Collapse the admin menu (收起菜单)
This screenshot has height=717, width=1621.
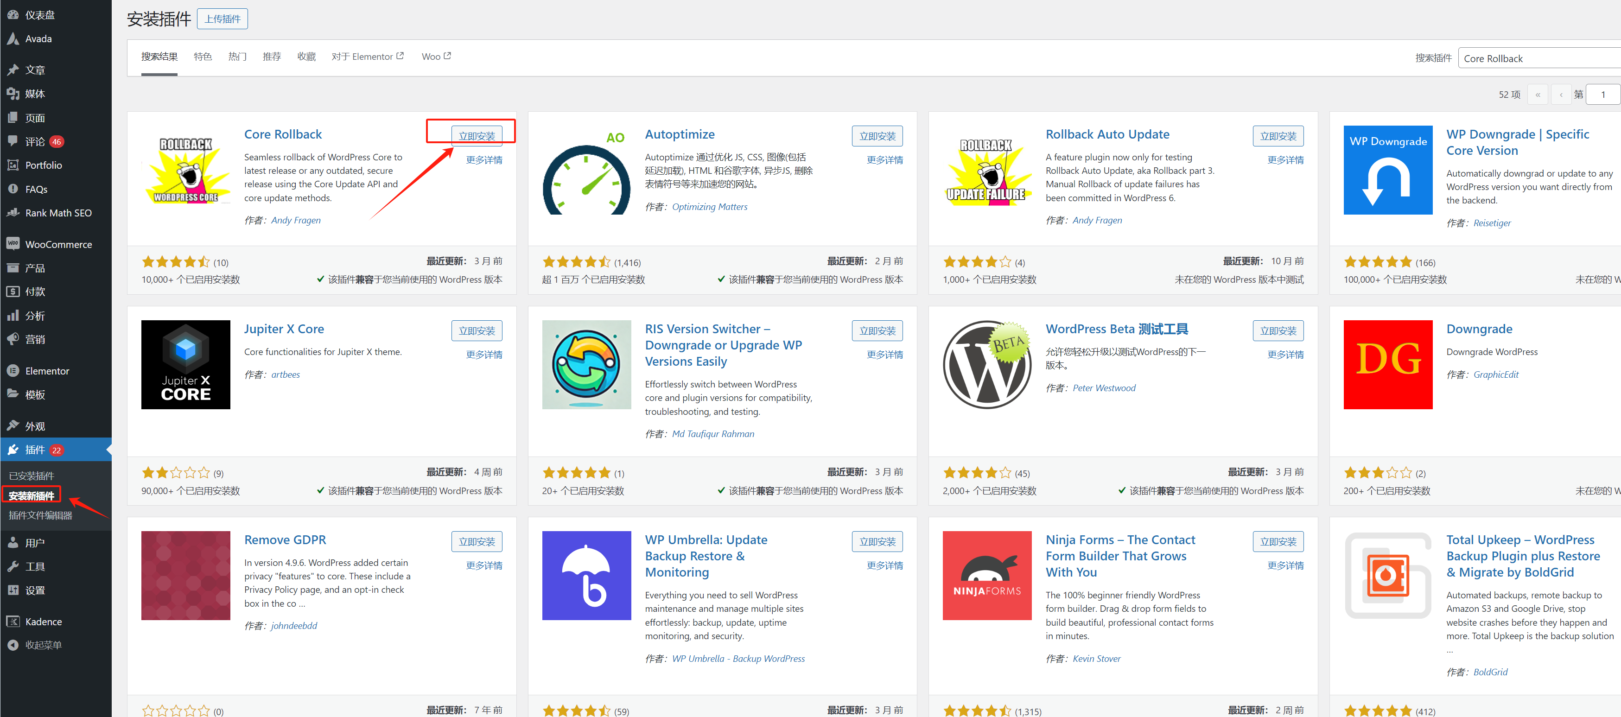[43, 645]
